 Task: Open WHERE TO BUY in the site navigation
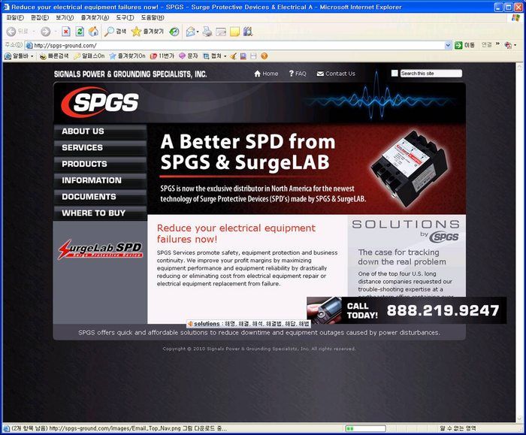click(x=100, y=213)
